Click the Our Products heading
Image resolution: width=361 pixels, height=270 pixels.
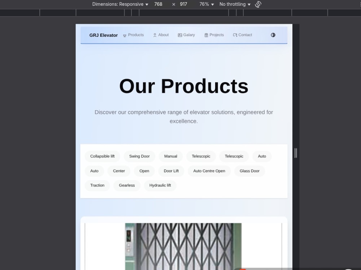[x=184, y=86]
